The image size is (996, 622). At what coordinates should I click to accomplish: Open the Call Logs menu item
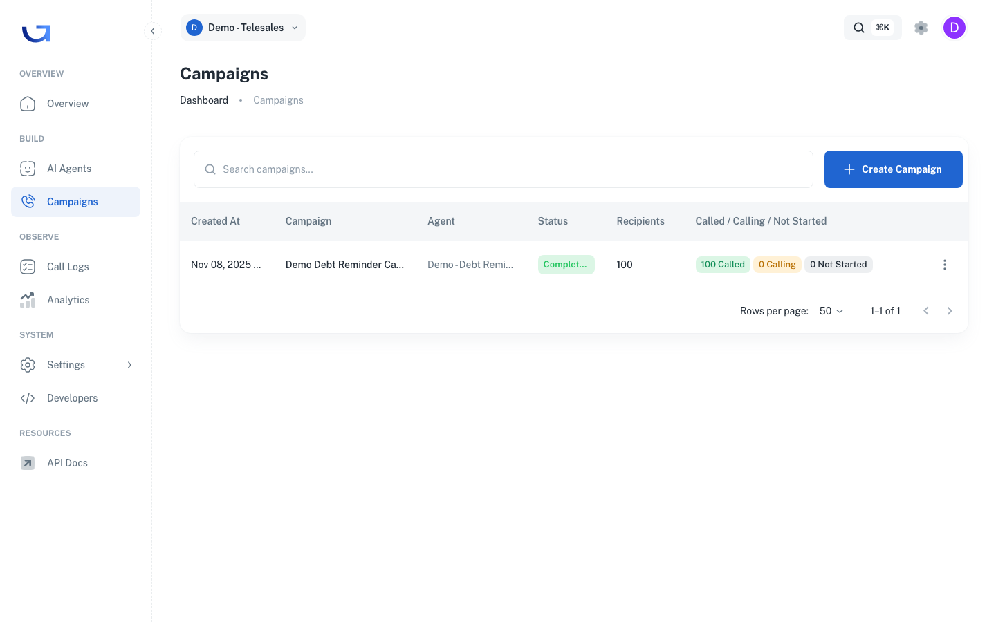tap(76, 267)
